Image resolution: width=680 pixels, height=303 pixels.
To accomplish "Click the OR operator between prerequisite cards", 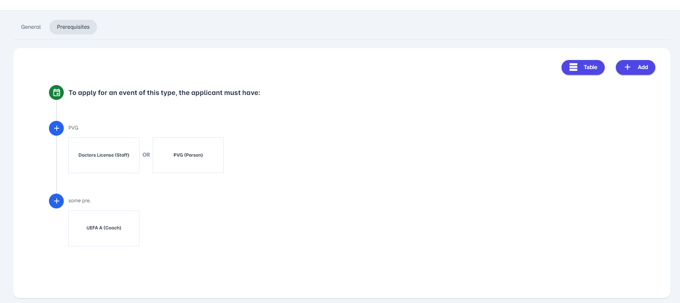I will coord(146,155).
